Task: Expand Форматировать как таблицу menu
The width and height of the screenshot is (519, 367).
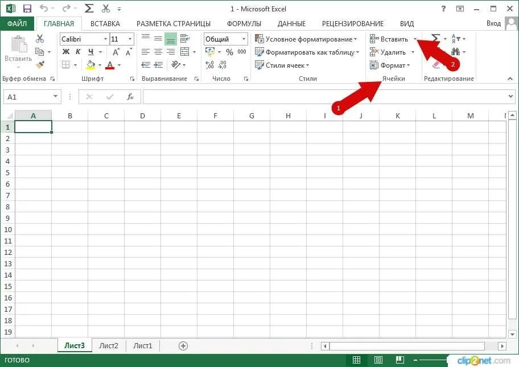Action: coord(307,52)
